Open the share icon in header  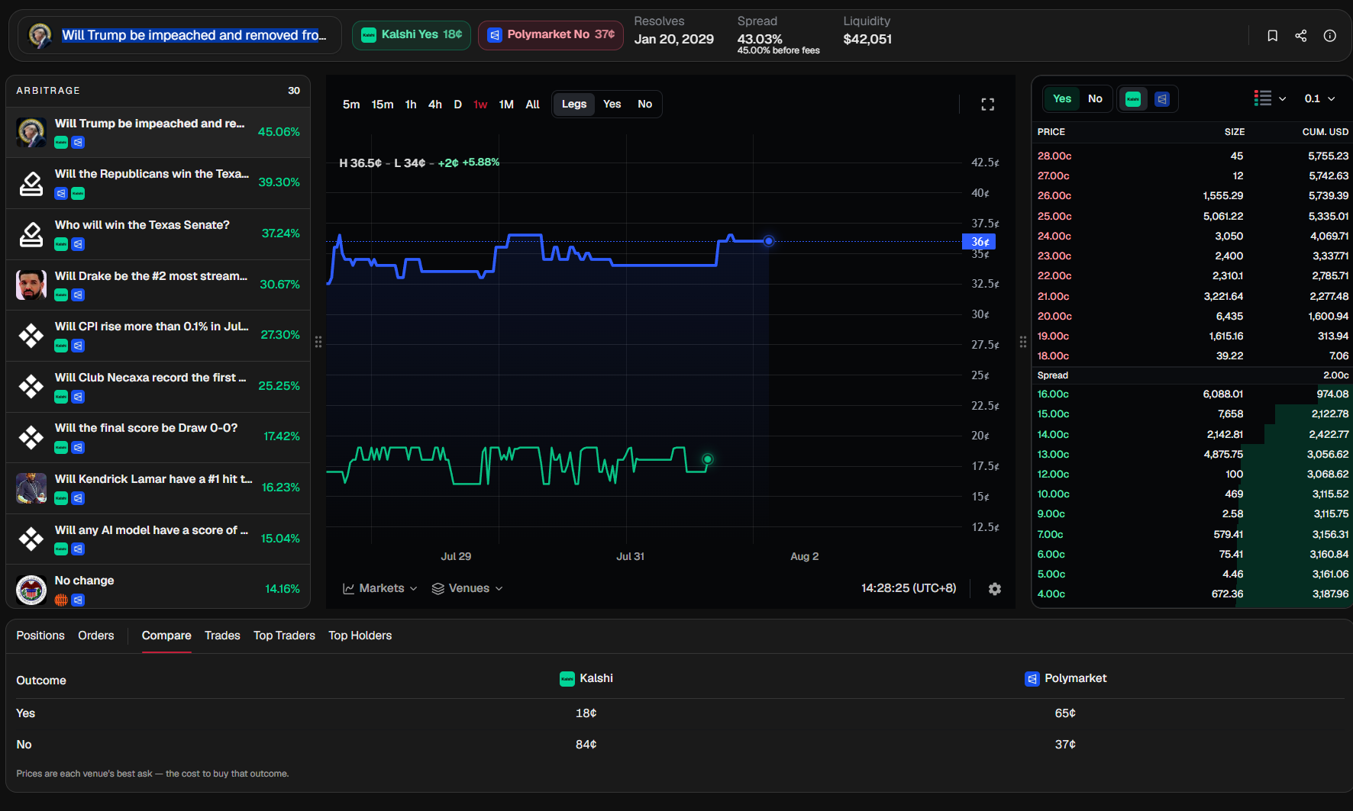(x=1301, y=36)
